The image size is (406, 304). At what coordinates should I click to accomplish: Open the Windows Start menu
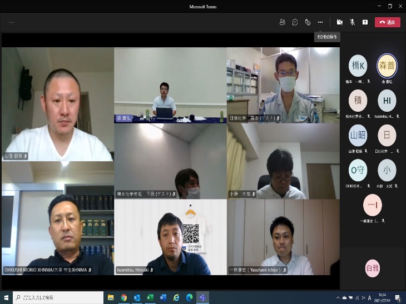pos(6,297)
